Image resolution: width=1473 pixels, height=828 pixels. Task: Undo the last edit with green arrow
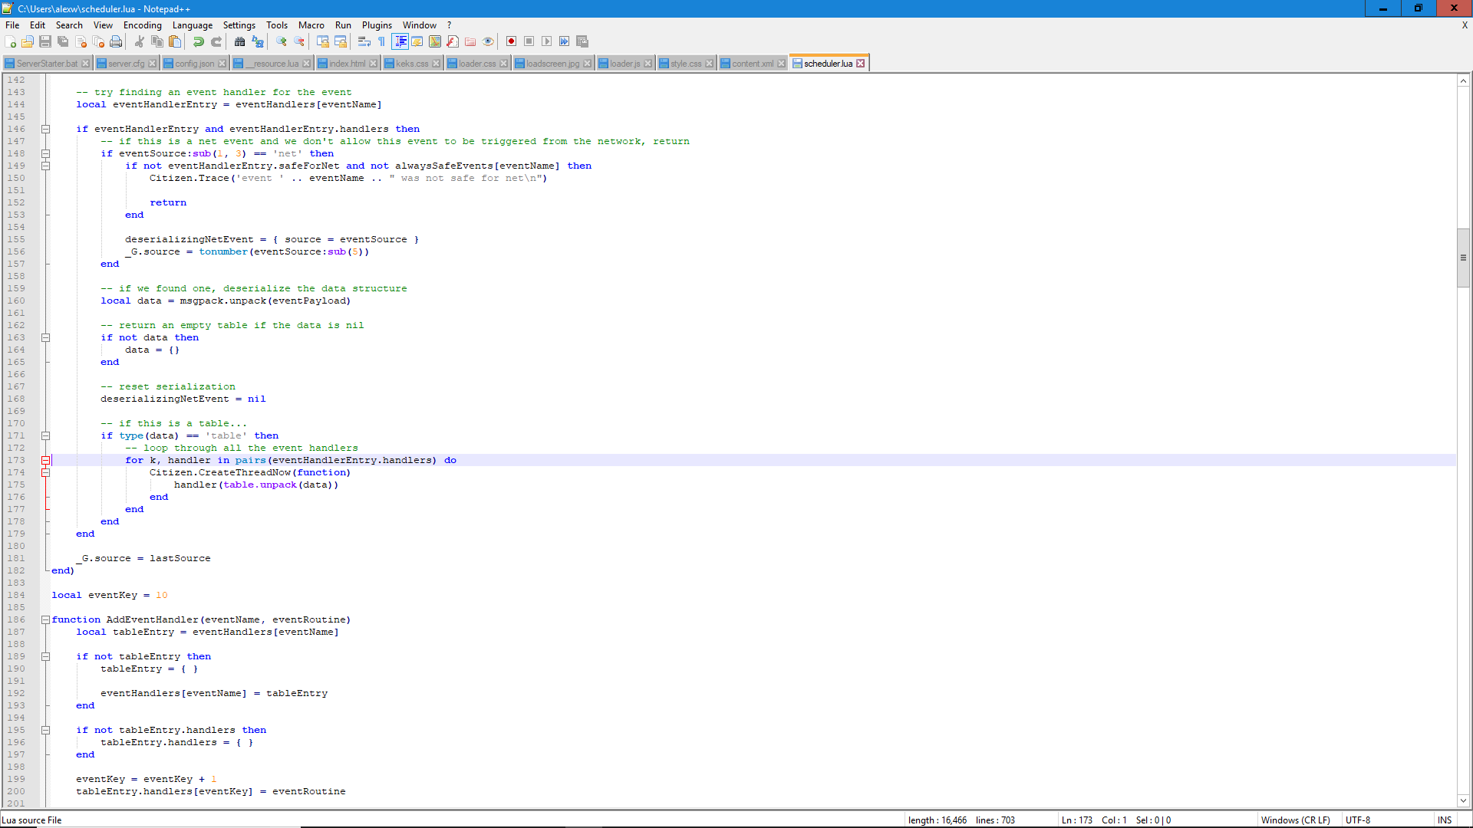(x=199, y=41)
